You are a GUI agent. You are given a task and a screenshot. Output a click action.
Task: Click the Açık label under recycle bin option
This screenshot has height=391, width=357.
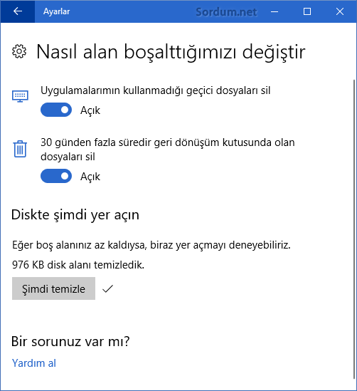coord(90,177)
